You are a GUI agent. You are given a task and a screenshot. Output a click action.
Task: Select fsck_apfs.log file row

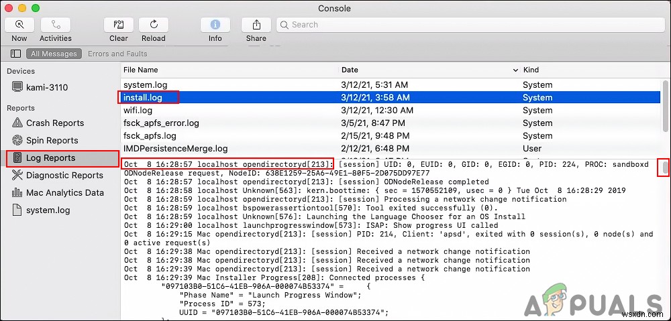point(391,136)
